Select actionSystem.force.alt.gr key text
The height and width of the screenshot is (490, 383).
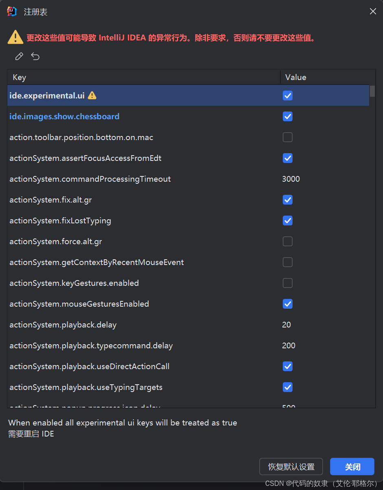(x=56, y=241)
